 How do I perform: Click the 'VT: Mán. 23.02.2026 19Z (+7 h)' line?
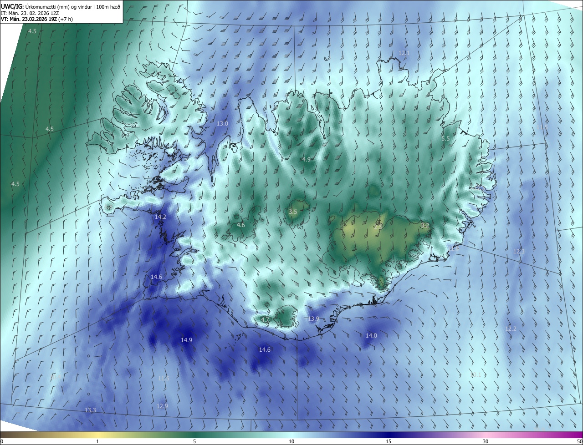click(37, 19)
